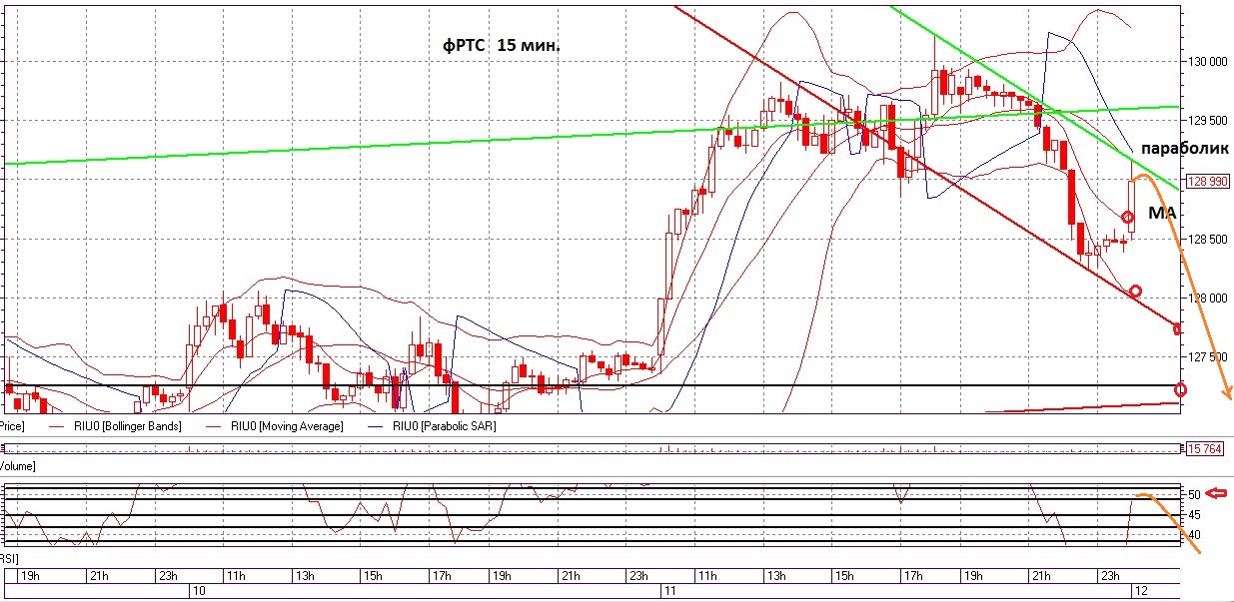Viewport: 1234px width, 602px height.
Task: Click the 130 000 price axis label
Action: (1207, 62)
